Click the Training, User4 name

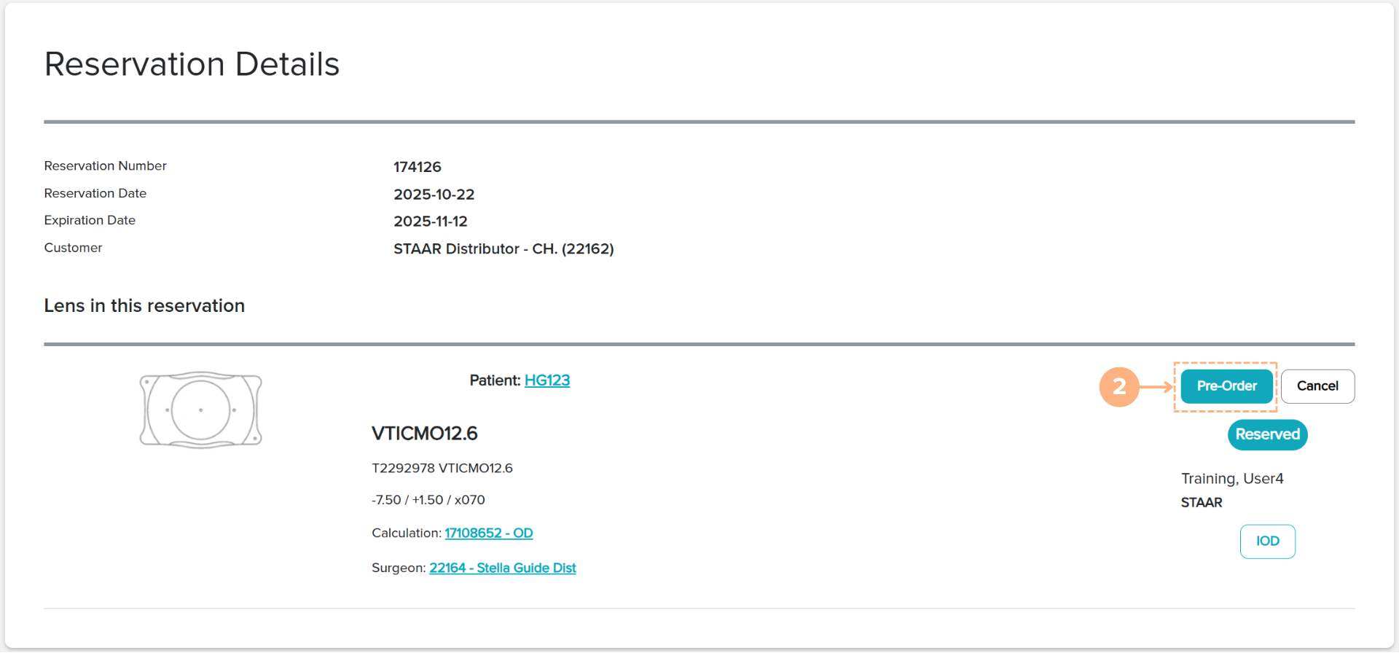[1232, 479]
